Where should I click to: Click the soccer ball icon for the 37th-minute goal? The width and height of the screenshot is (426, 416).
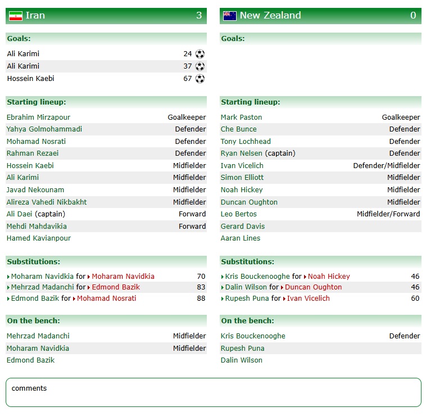click(x=200, y=66)
